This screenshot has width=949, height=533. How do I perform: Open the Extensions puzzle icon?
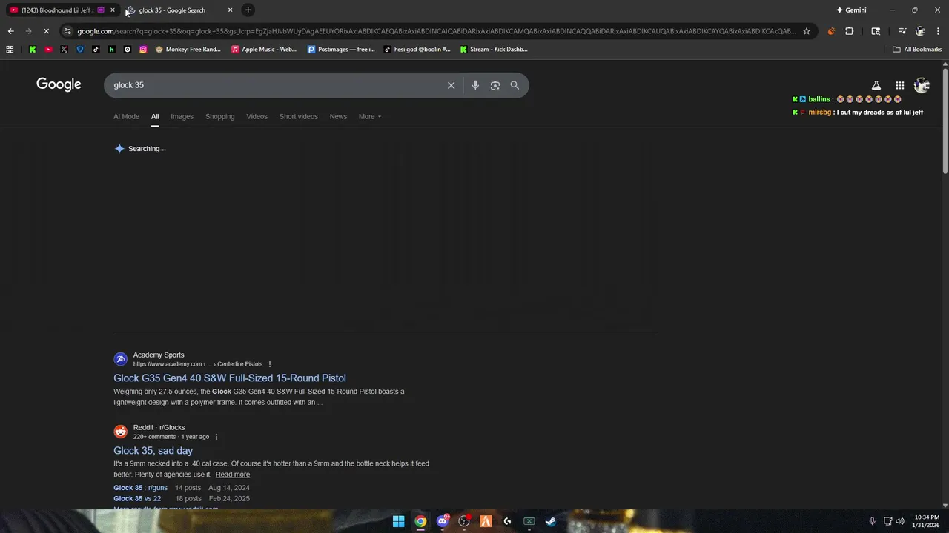coord(850,31)
